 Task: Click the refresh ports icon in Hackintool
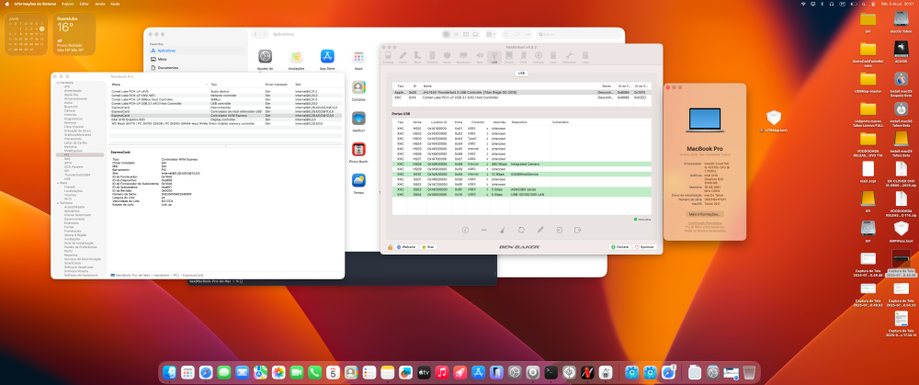pos(522,230)
